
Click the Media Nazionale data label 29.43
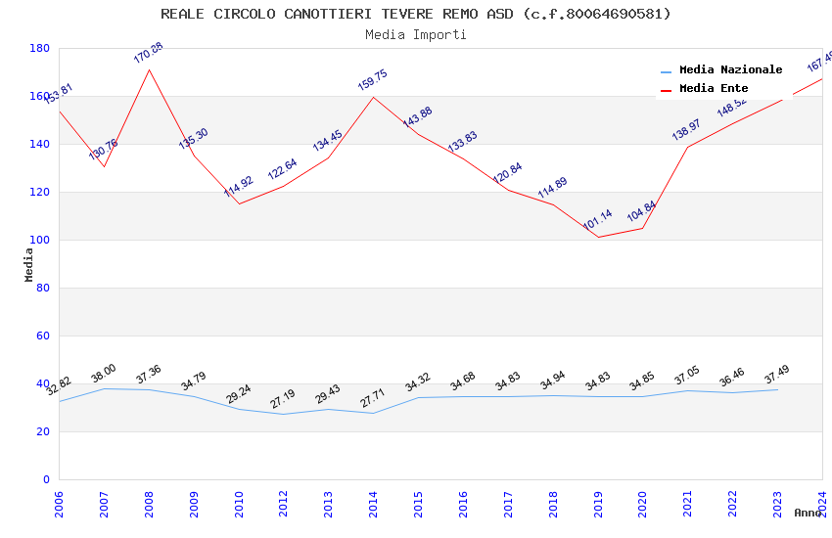coord(328,394)
